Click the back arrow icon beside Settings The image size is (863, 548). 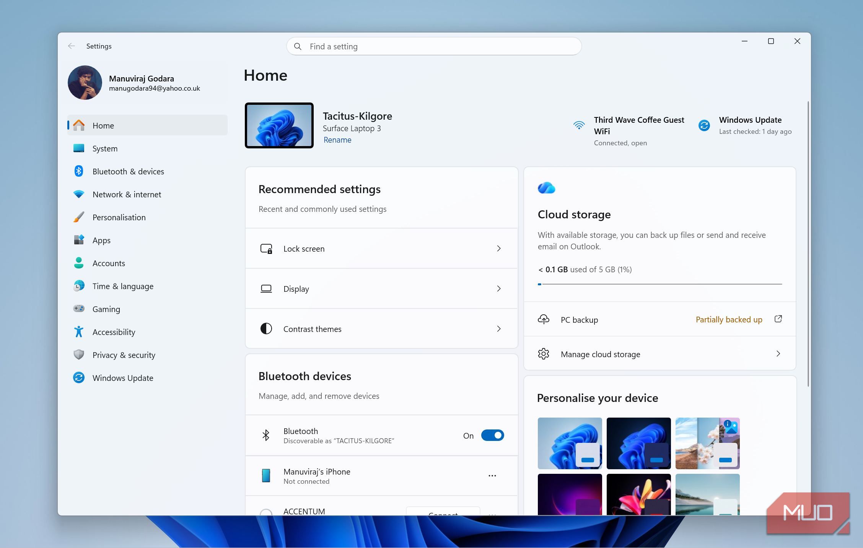pos(71,46)
